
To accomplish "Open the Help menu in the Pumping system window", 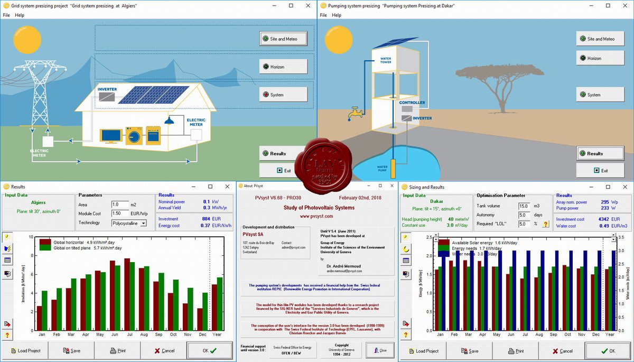I will [336, 15].
